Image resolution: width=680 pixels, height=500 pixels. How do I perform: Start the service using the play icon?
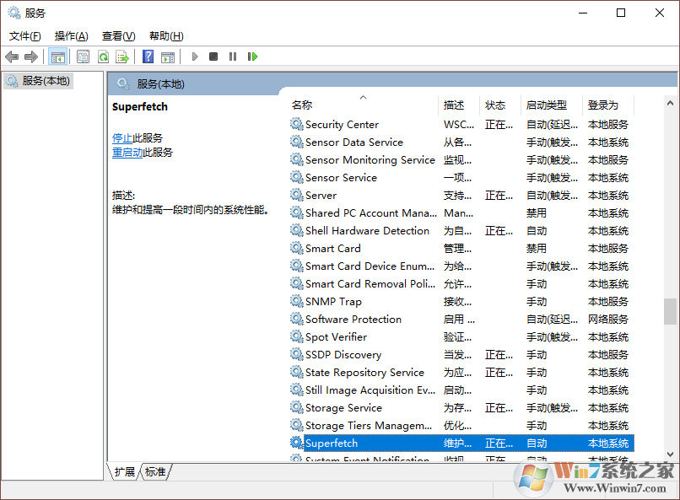point(194,56)
